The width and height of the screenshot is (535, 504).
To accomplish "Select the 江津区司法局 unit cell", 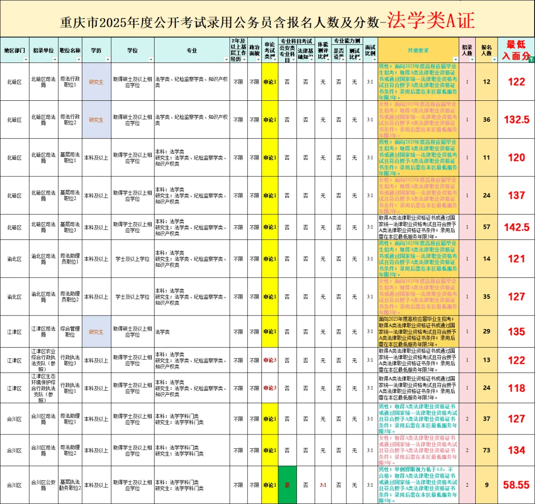I will pyautogui.click(x=43, y=331).
